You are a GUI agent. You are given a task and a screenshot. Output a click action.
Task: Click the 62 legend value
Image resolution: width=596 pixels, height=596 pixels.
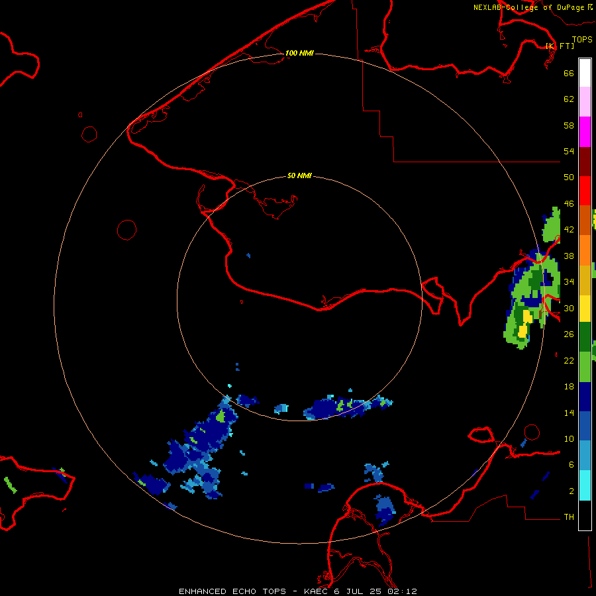(569, 99)
